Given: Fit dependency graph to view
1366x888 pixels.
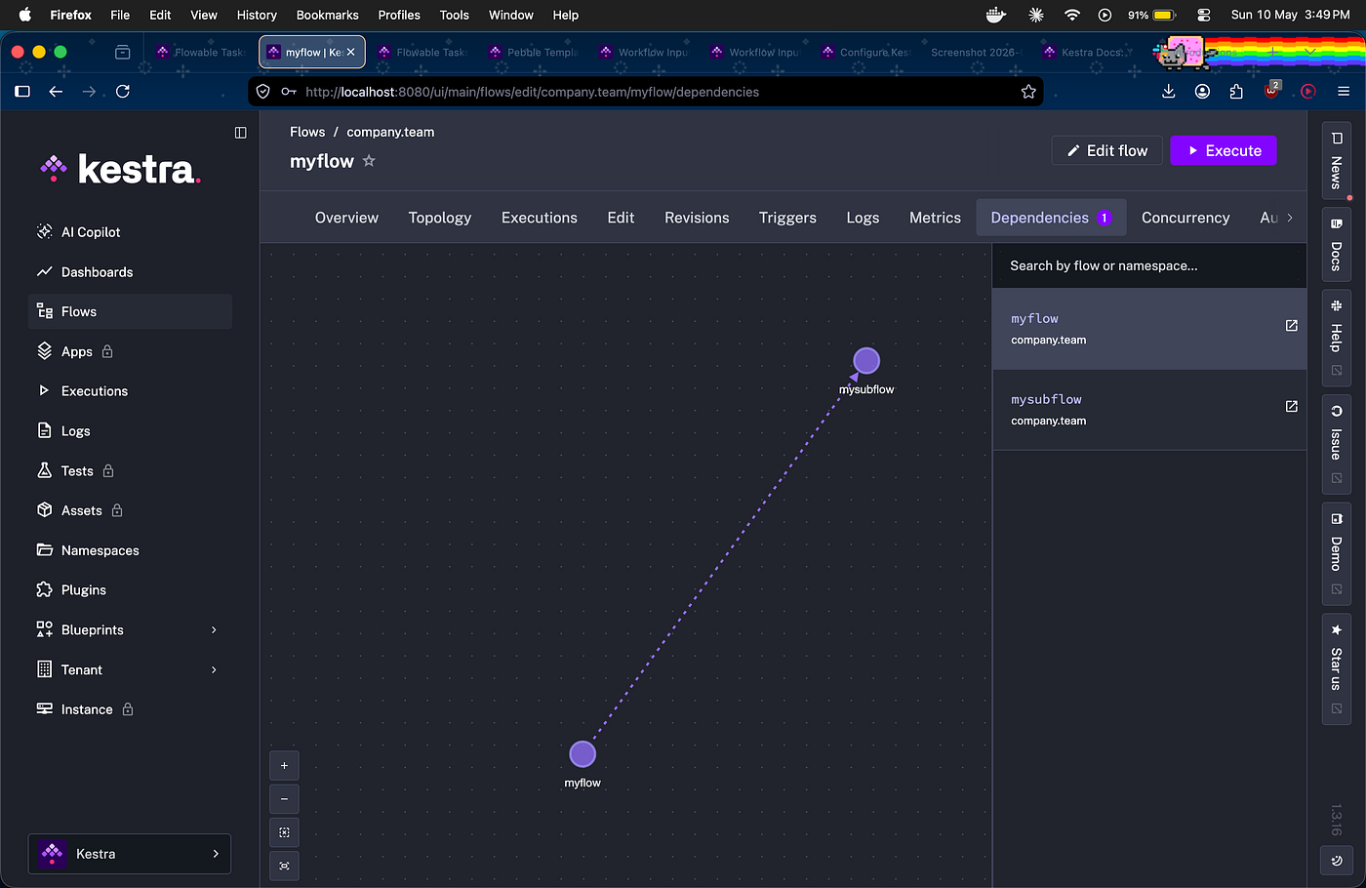Looking at the screenshot, I should 284,832.
